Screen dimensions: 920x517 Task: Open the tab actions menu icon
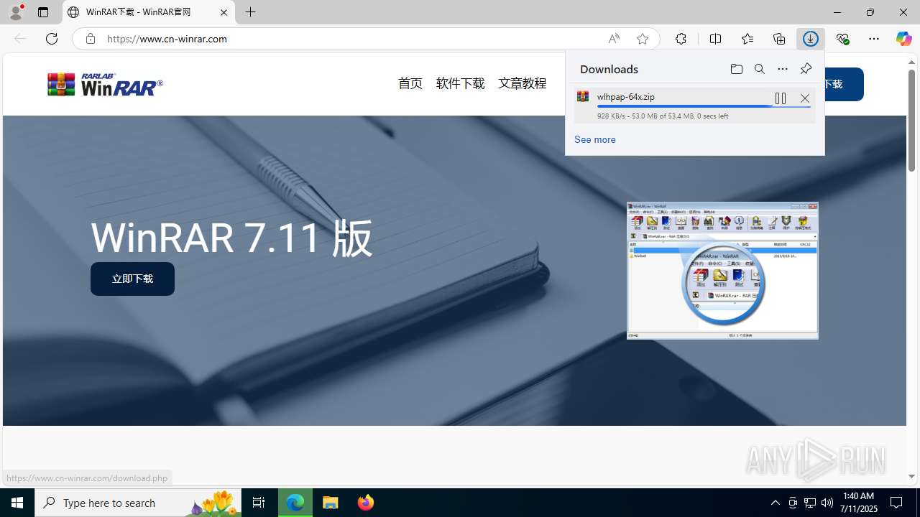click(43, 12)
